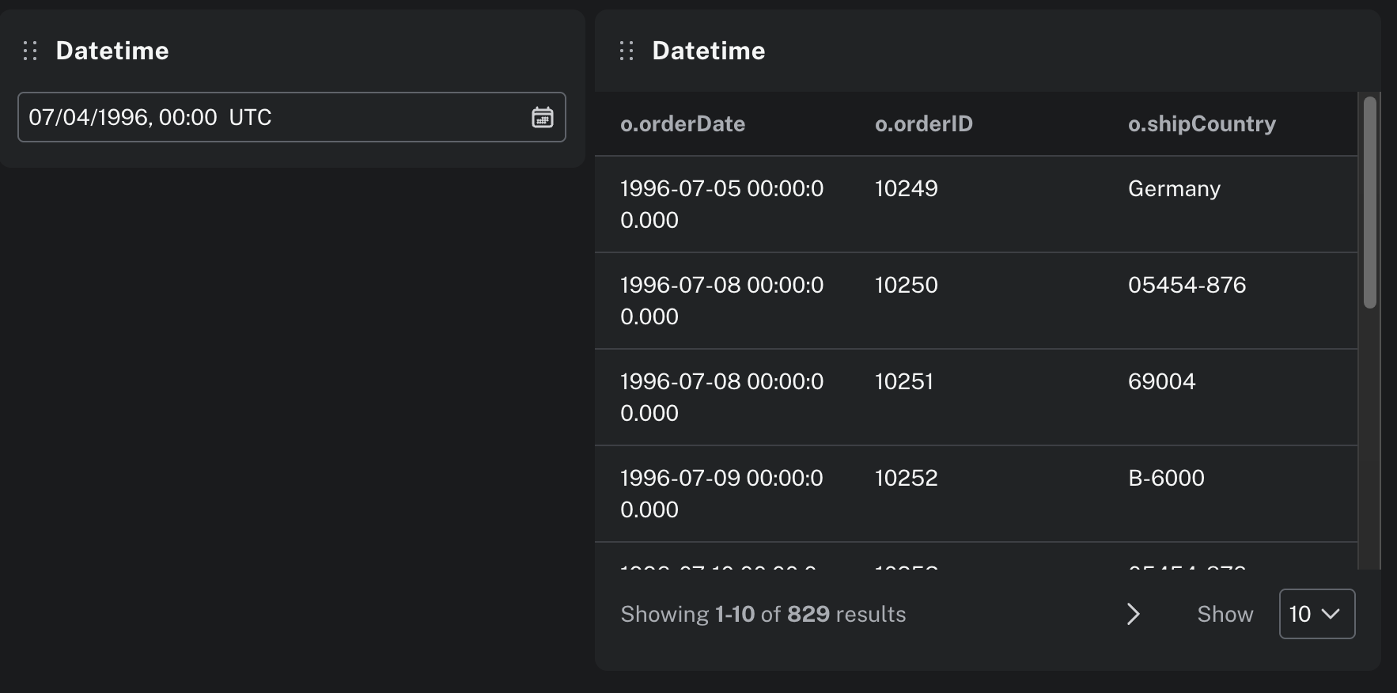Screen dimensions: 1397x693
Task: Click the o.shipCountry column header
Action: click(x=1201, y=124)
